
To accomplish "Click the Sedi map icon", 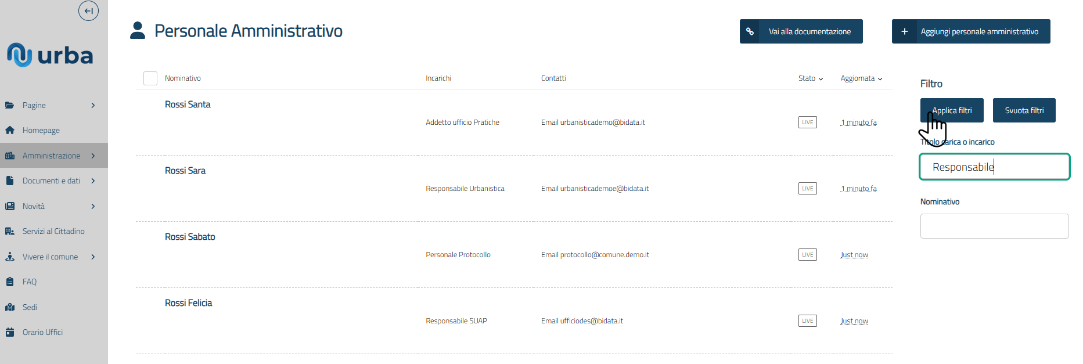I will coord(10,307).
